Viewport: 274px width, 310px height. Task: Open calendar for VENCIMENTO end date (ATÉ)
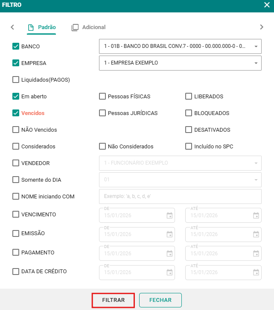[256, 216]
